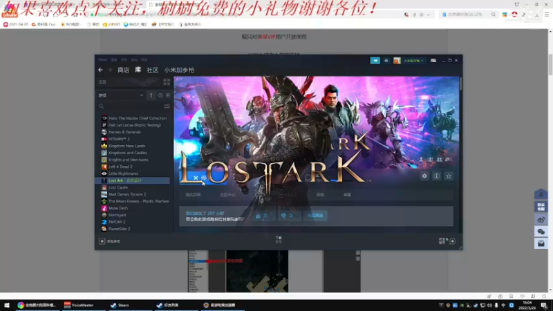Add a game with the plus icon
Image resolution: width=553 pixels, height=311 pixels.
(x=102, y=241)
